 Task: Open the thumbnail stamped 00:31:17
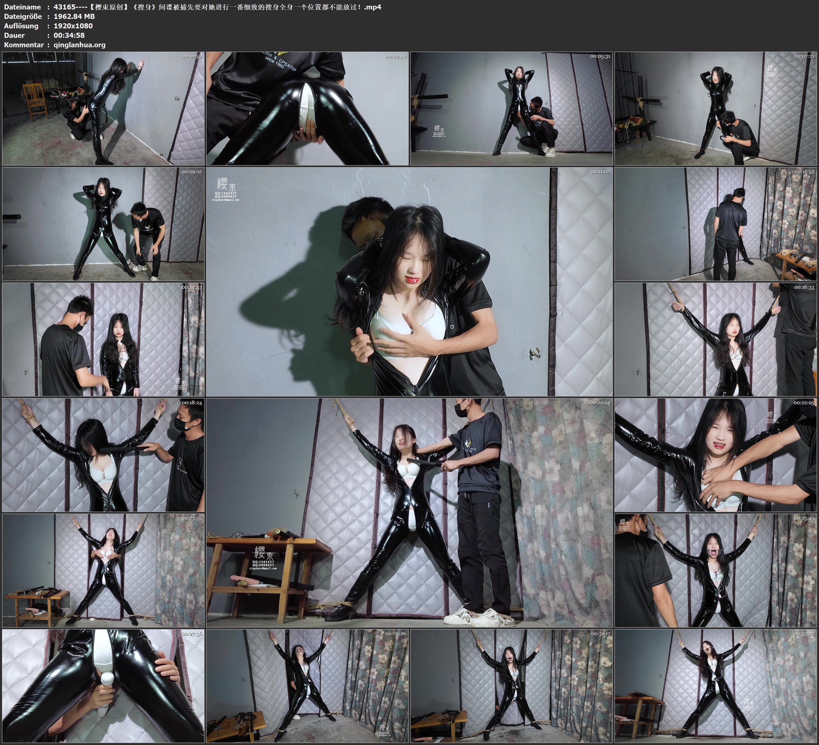pyautogui.click(x=512, y=686)
